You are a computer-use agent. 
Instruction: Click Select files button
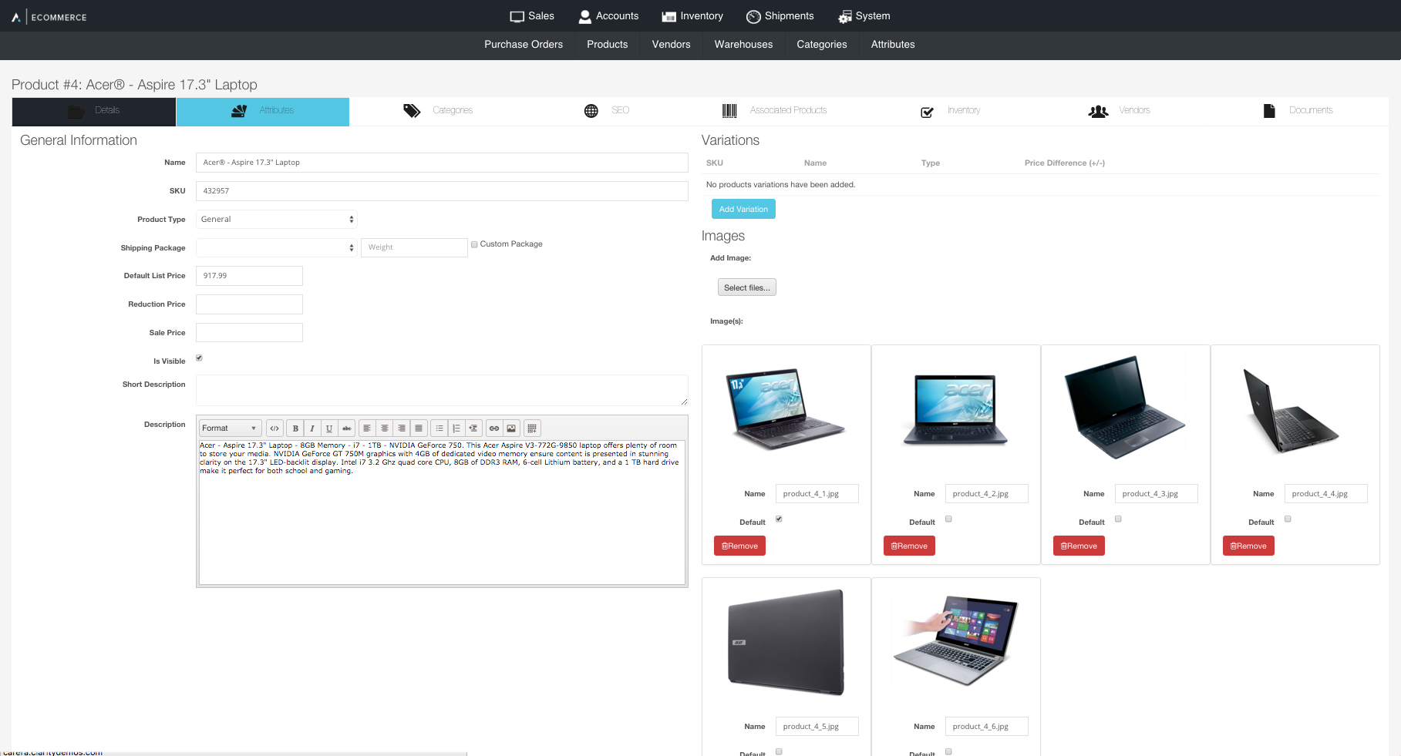click(x=746, y=287)
